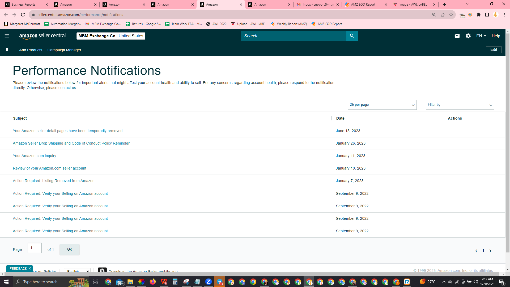Viewport: 510px width, 287px height.
Task: Open 'Listing Removed from Amazon' notification
Action: (x=54, y=181)
